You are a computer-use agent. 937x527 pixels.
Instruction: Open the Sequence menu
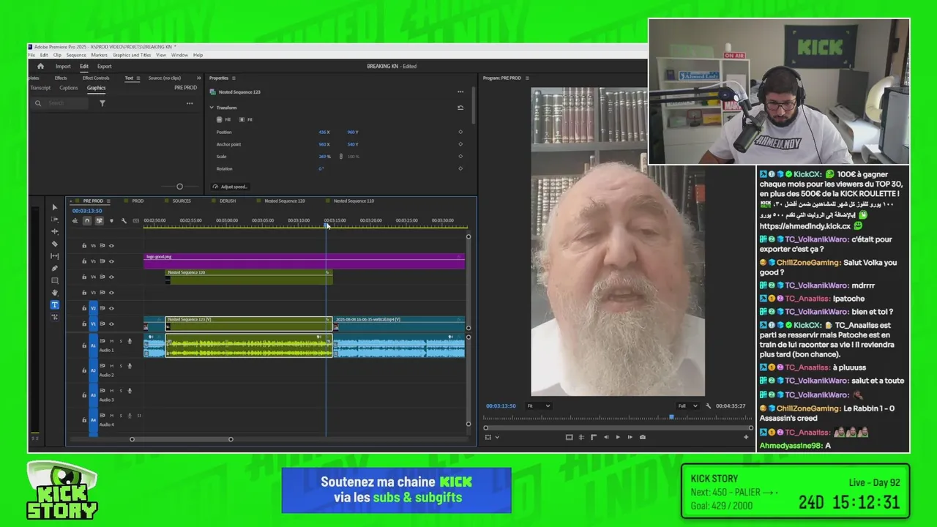point(76,55)
